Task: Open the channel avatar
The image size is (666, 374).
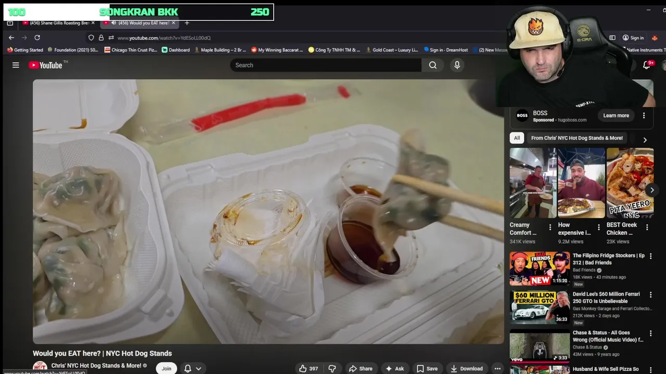Action: [x=40, y=368]
